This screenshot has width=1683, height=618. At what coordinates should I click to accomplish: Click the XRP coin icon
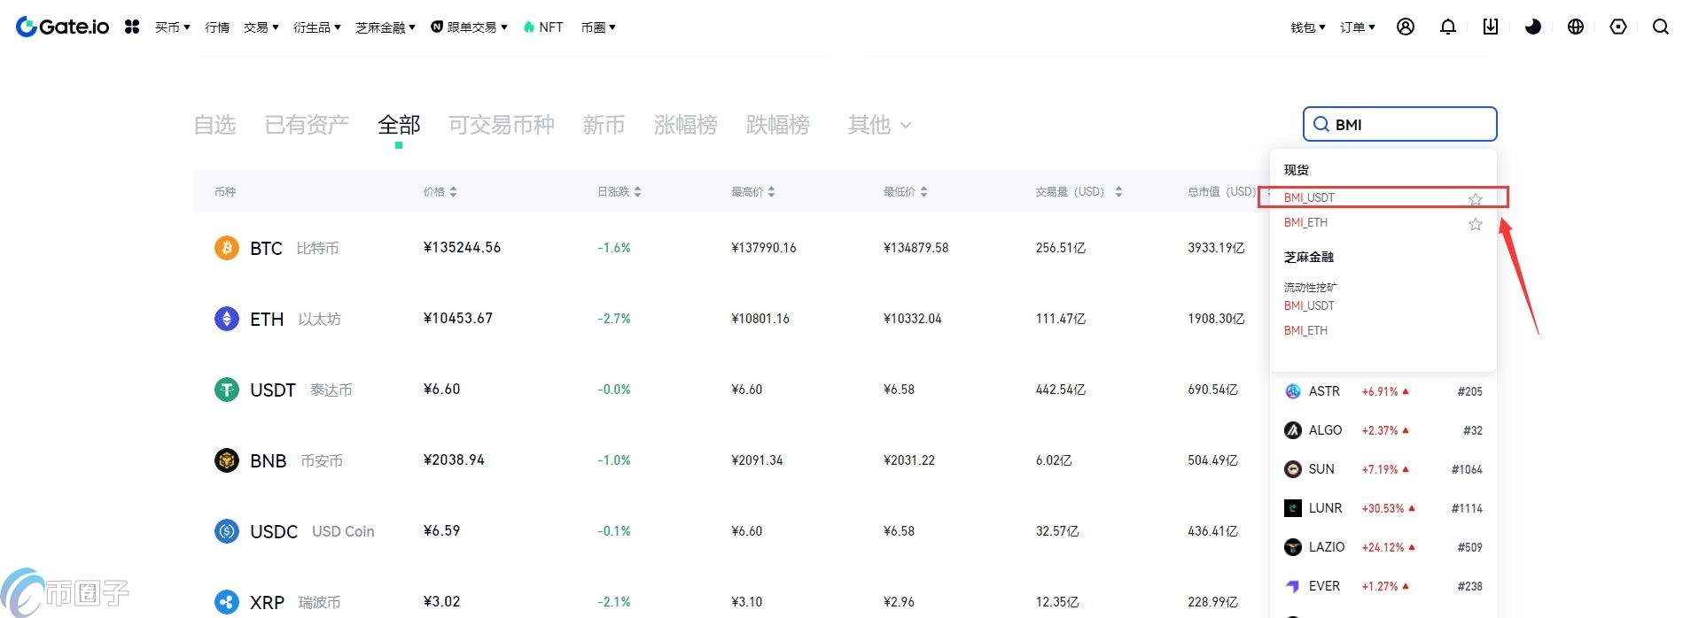[x=227, y=602]
